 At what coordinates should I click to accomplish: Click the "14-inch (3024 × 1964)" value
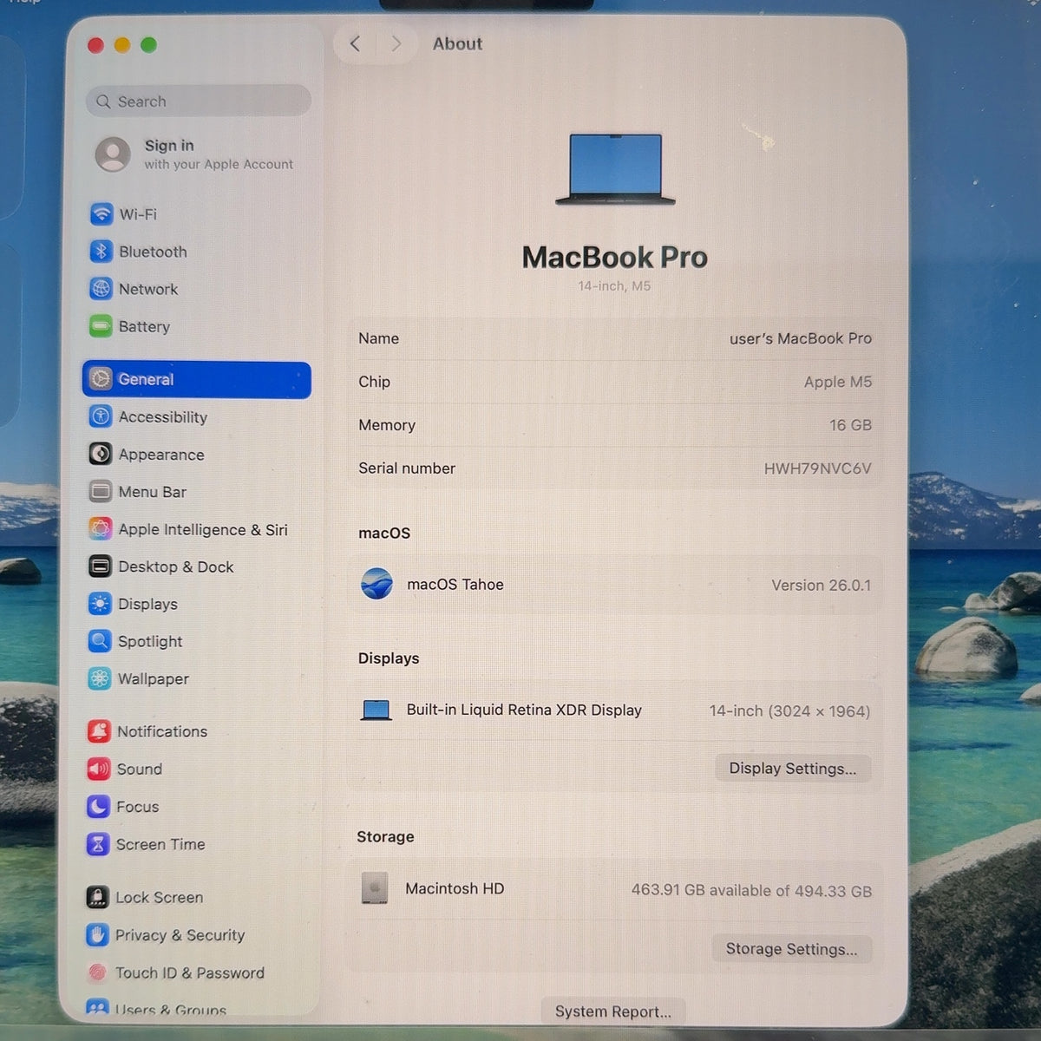[789, 711]
